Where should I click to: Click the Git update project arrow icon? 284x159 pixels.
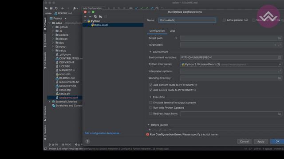pos(137,8)
